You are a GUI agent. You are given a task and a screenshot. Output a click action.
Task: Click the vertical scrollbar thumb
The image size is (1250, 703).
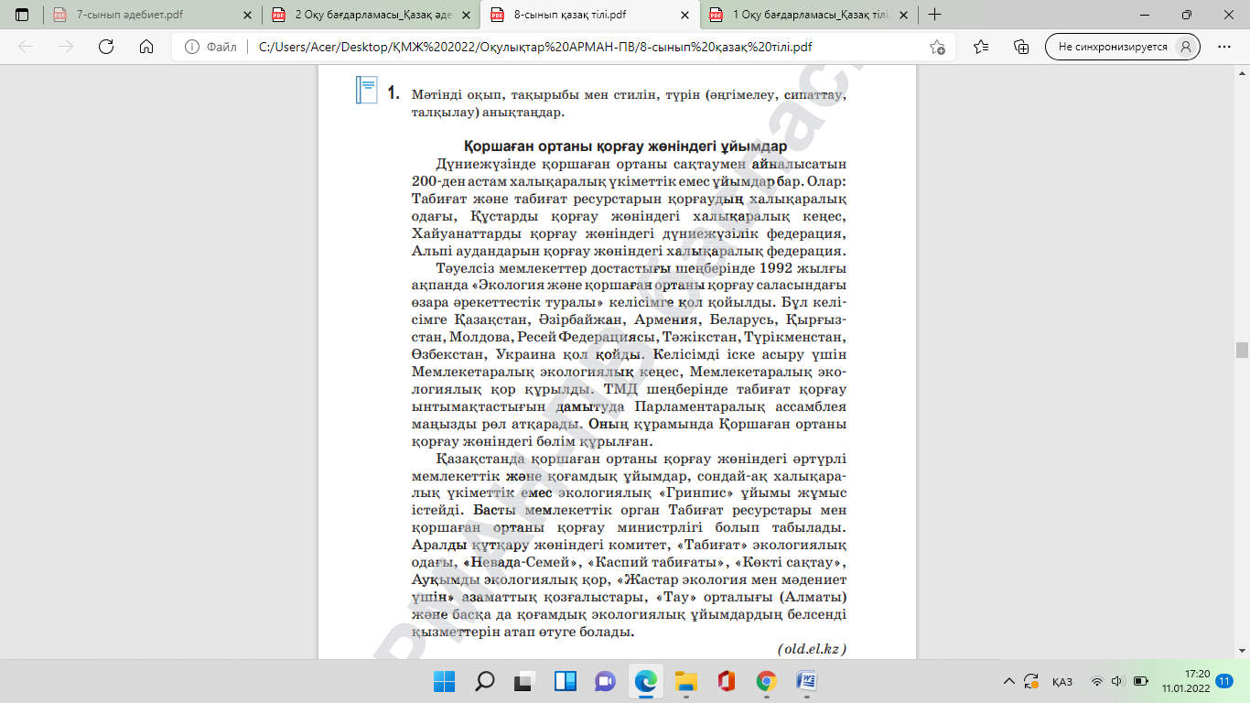[1242, 350]
